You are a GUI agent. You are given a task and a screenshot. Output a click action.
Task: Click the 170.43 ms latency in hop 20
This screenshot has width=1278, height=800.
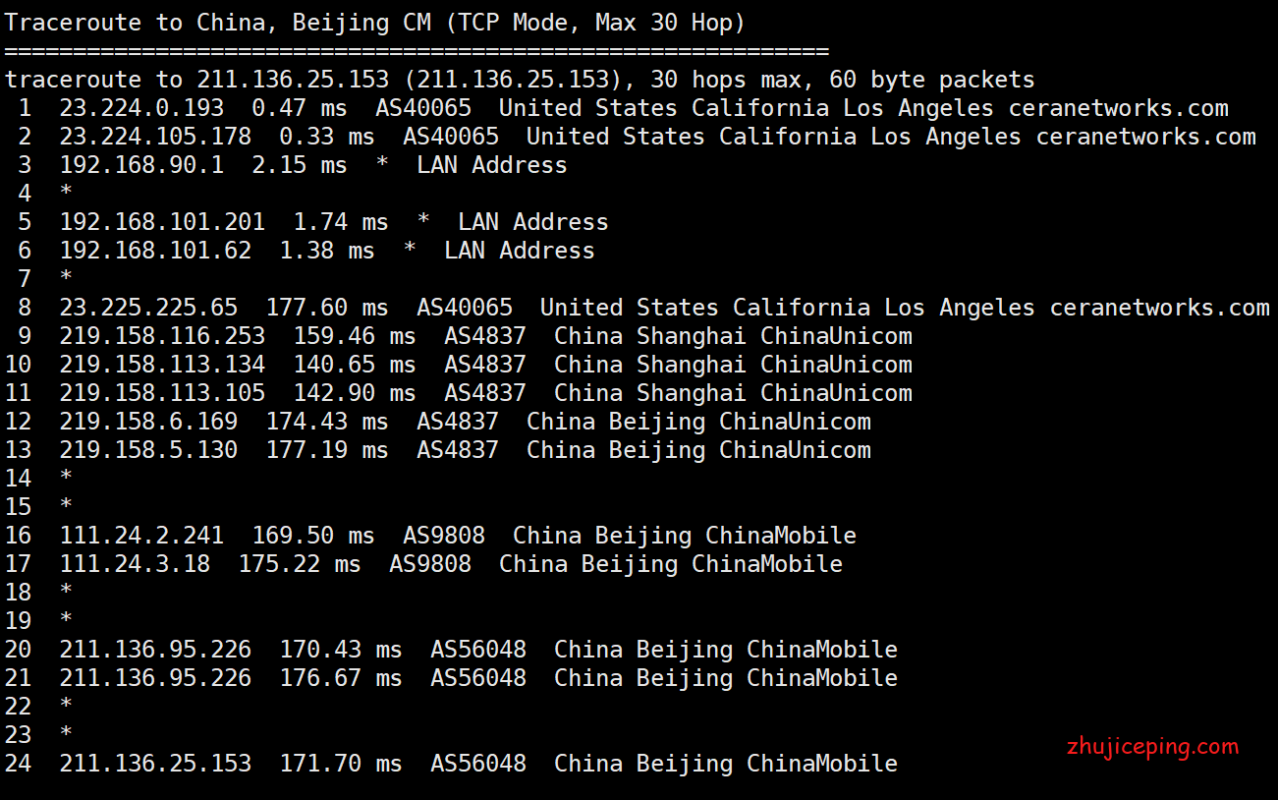tap(340, 650)
